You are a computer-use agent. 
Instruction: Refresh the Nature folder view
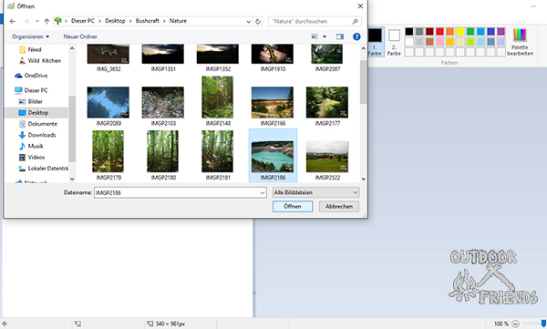[x=258, y=21]
